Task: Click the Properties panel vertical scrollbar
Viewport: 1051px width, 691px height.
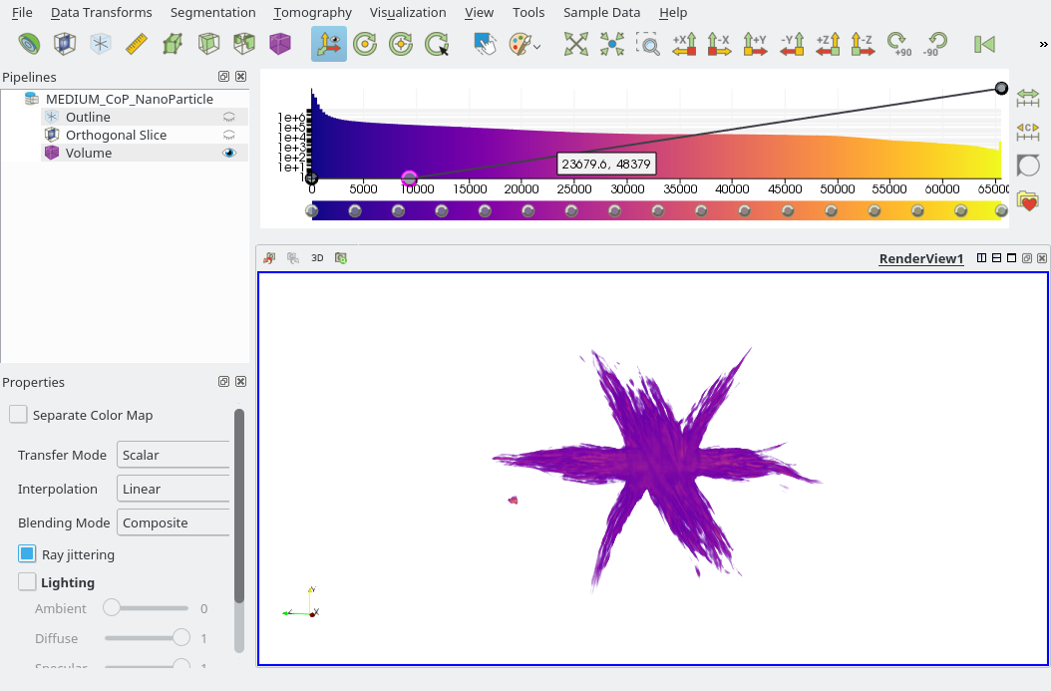Action: (239, 506)
